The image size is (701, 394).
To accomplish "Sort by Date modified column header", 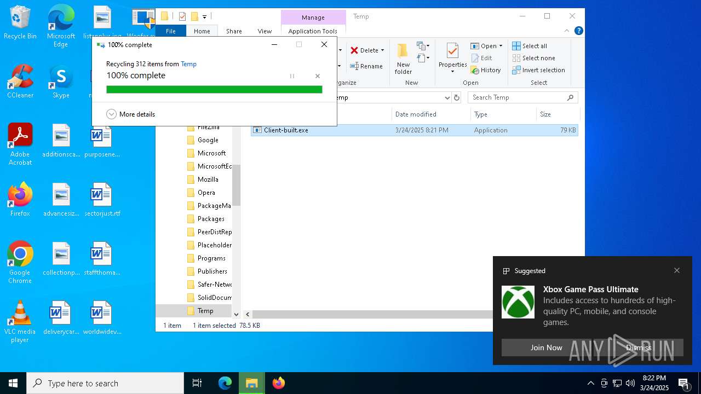I will click(x=431, y=114).
